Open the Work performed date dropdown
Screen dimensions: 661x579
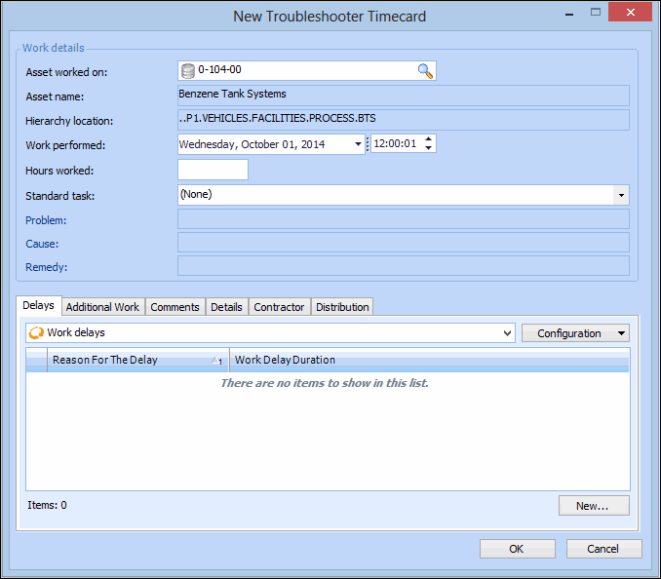click(358, 144)
